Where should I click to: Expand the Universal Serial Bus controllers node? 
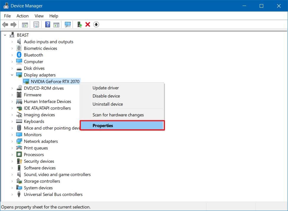click(x=12, y=194)
